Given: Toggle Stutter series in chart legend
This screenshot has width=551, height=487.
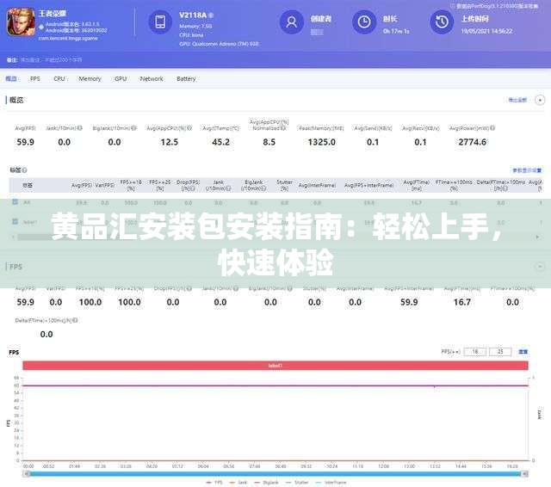Looking at the screenshot, I should click(297, 483).
